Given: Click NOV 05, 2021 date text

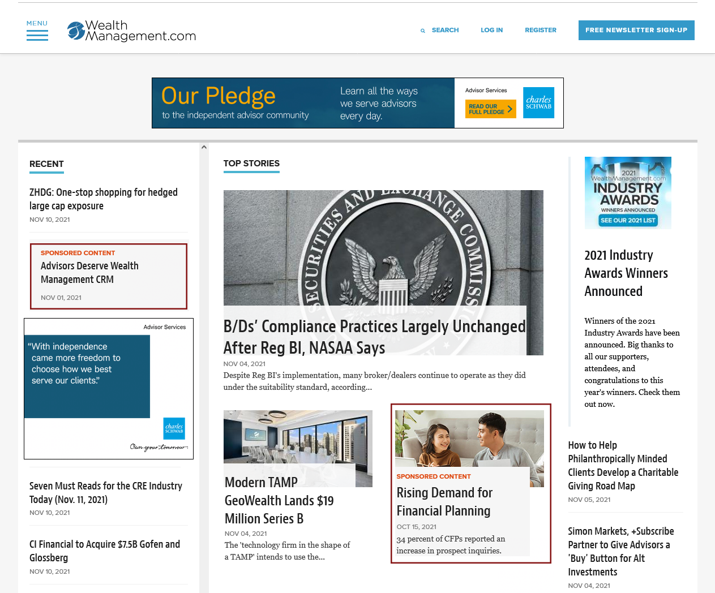Looking at the screenshot, I should click(x=589, y=500).
